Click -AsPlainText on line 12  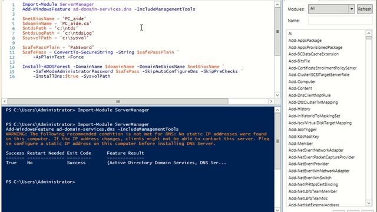pyautogui.click(x=49, y=57)
